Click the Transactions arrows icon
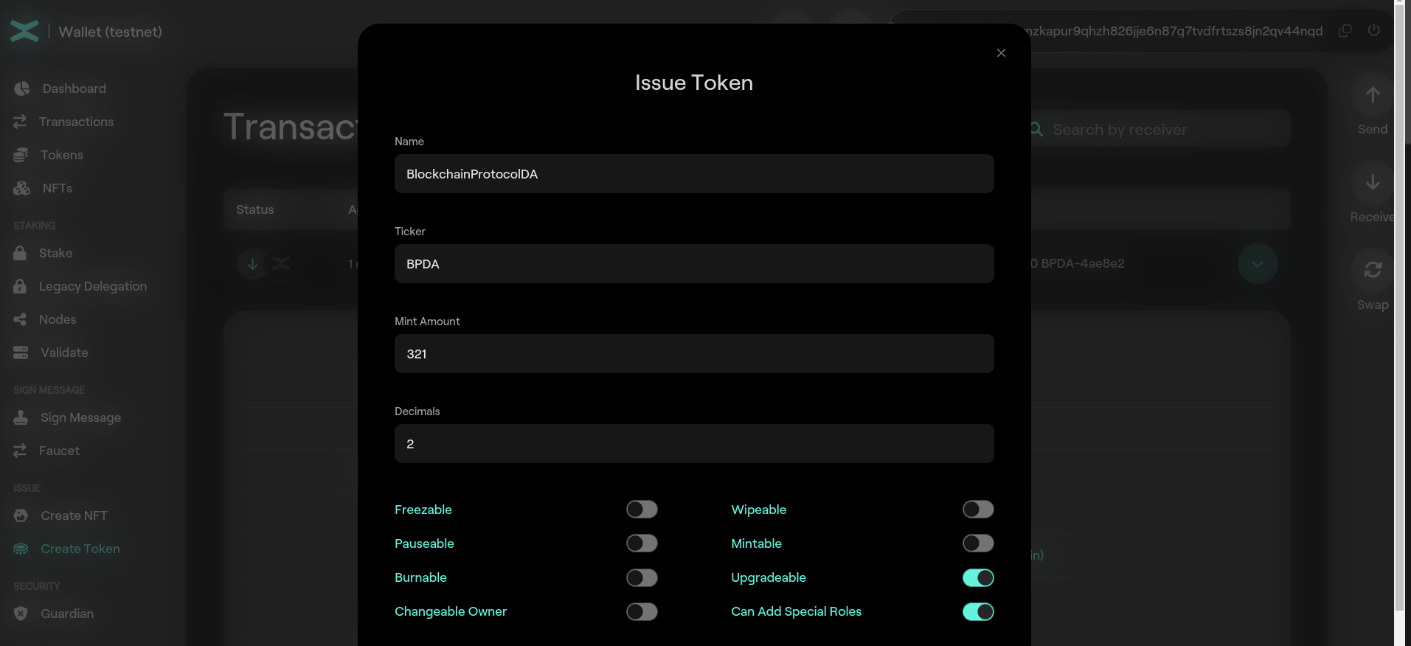 [20, 122]
